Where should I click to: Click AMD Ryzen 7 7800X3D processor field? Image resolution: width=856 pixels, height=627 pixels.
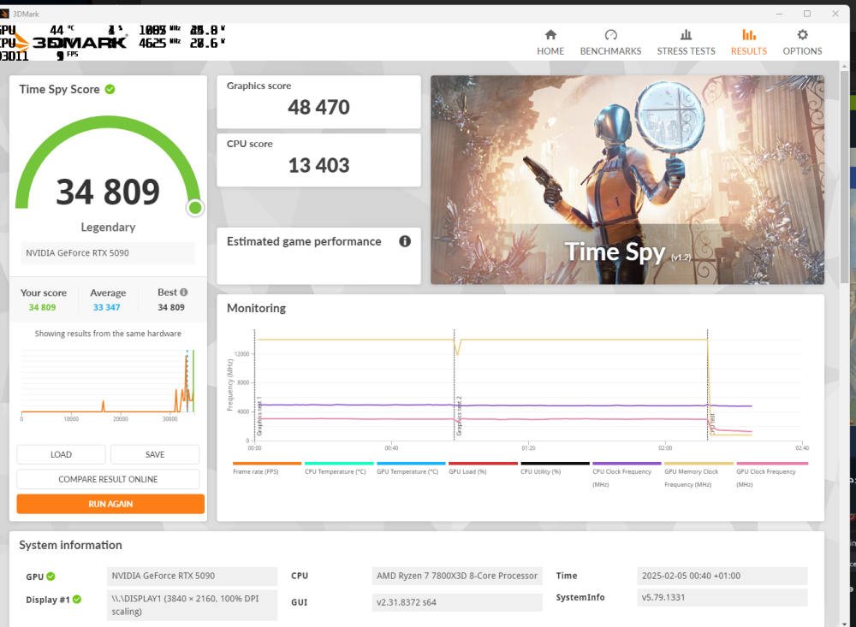457,576
